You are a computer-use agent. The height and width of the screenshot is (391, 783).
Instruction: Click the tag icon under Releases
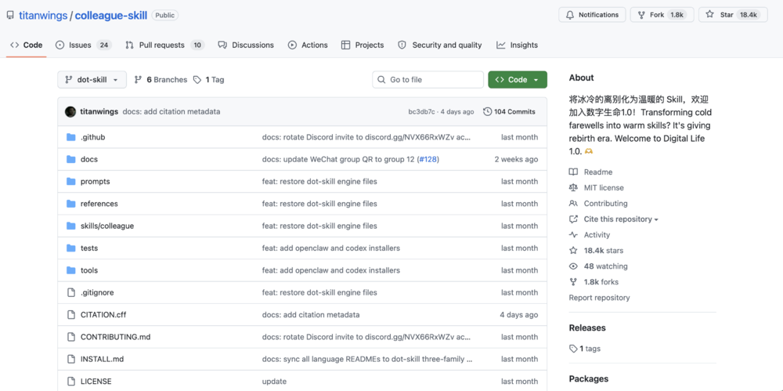point(573,349)
